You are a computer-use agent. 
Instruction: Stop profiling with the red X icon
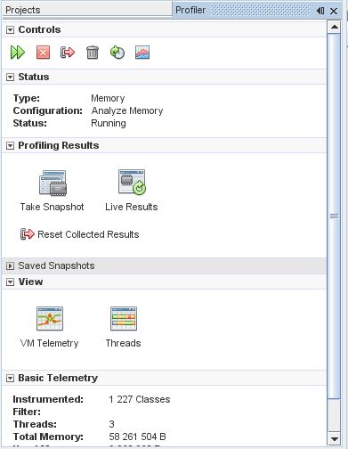(x=43, y=53)
